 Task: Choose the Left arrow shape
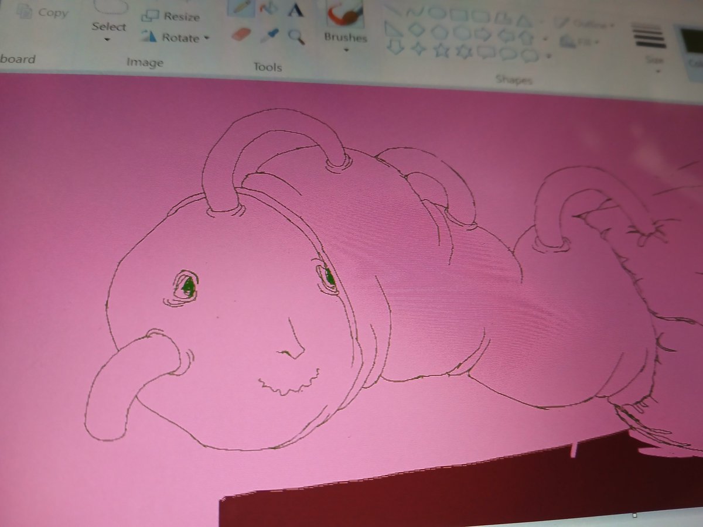[506, 36]
